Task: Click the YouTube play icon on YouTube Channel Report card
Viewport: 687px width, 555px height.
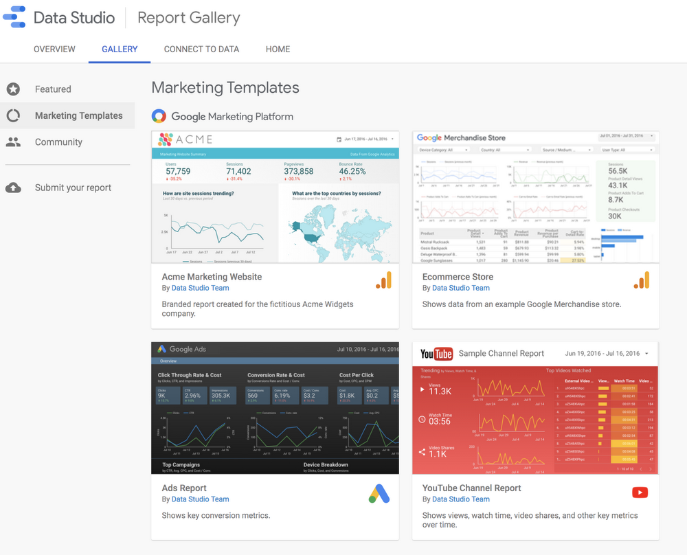Action: tap(640, 492)
